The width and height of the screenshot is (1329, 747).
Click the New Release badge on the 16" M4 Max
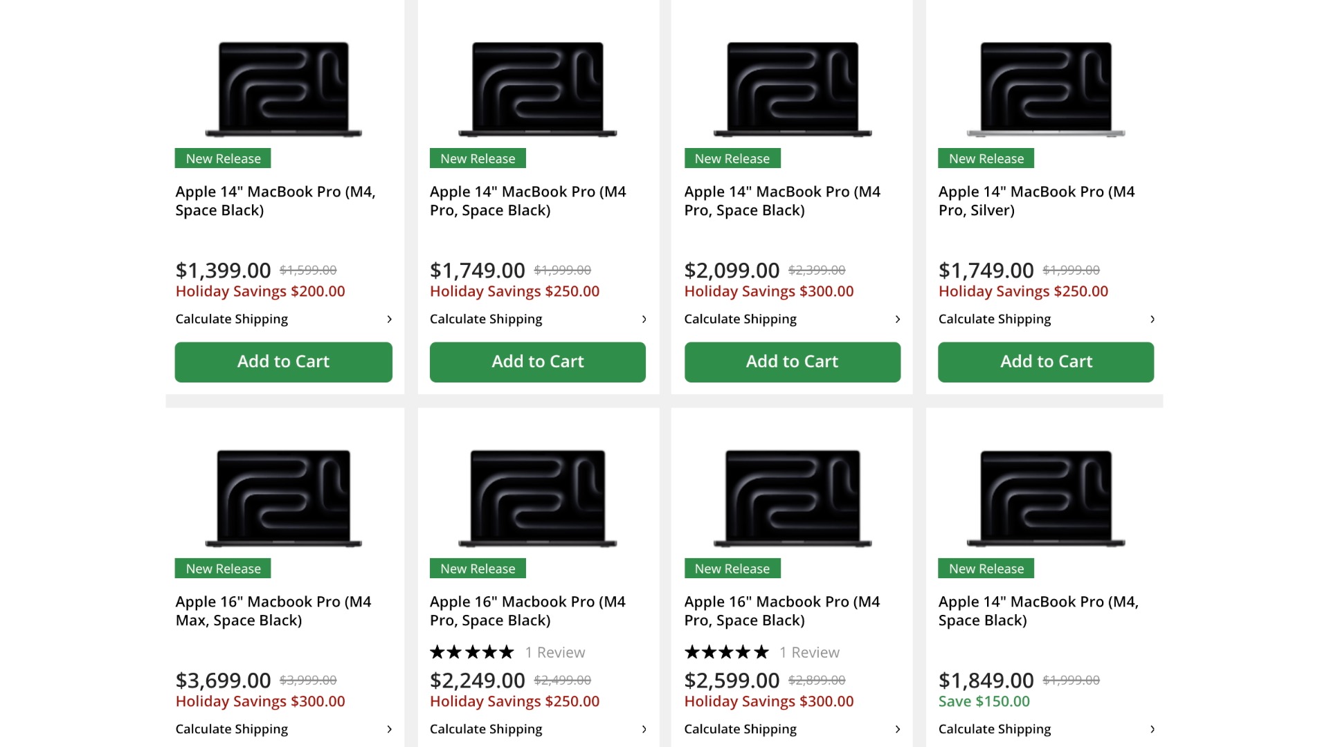click(222, 568)
